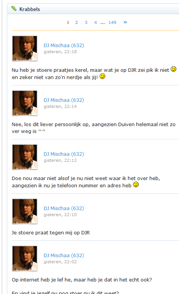Click wink smiley after 'pik ik niet'
Image resolution: width=179 pixels, height=294 pixels.
tap(173, 69)
